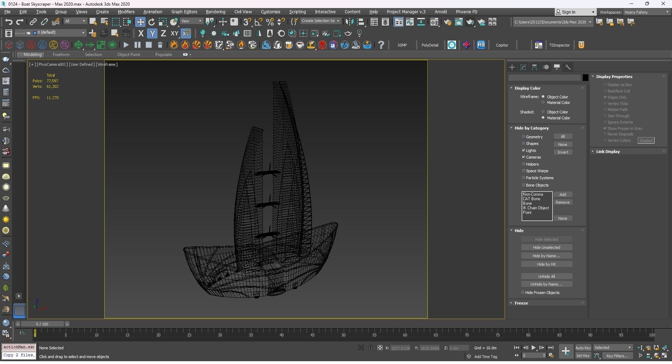The image size is (672, 364).
Task: Open the Phoenix FD menu
Action: pyautogui.click(x=466, y=12)
